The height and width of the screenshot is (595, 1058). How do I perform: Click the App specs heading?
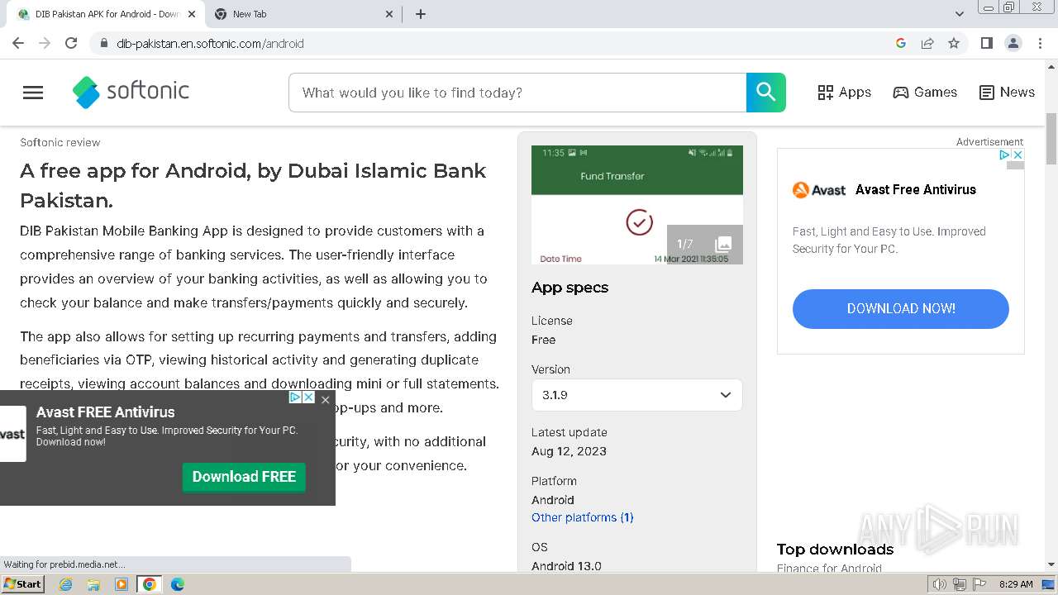pyautogui.click(x=570, y=288)
